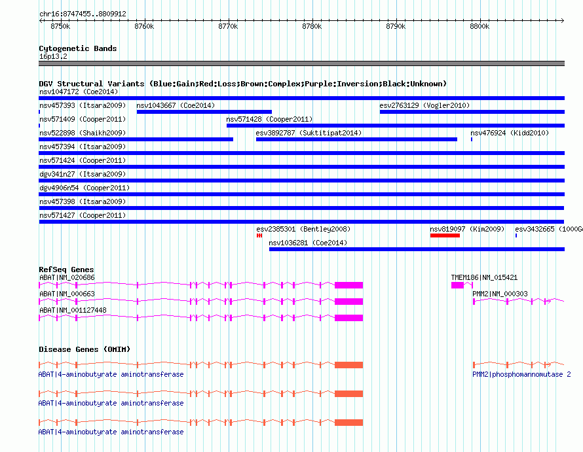
Task: Select nsv457398 (Itsara2009) label
Action: tap(83, 201)
